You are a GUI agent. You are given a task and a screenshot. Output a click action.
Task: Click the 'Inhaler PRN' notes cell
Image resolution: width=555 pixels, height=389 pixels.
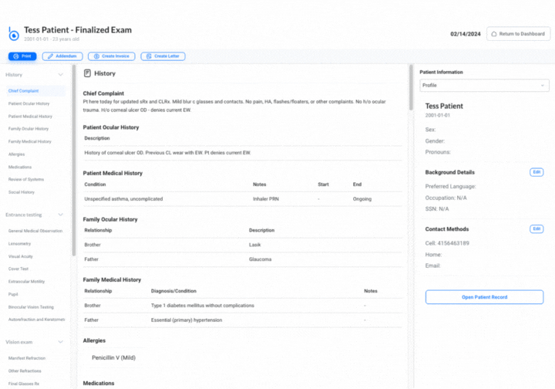tap(266, 199)
